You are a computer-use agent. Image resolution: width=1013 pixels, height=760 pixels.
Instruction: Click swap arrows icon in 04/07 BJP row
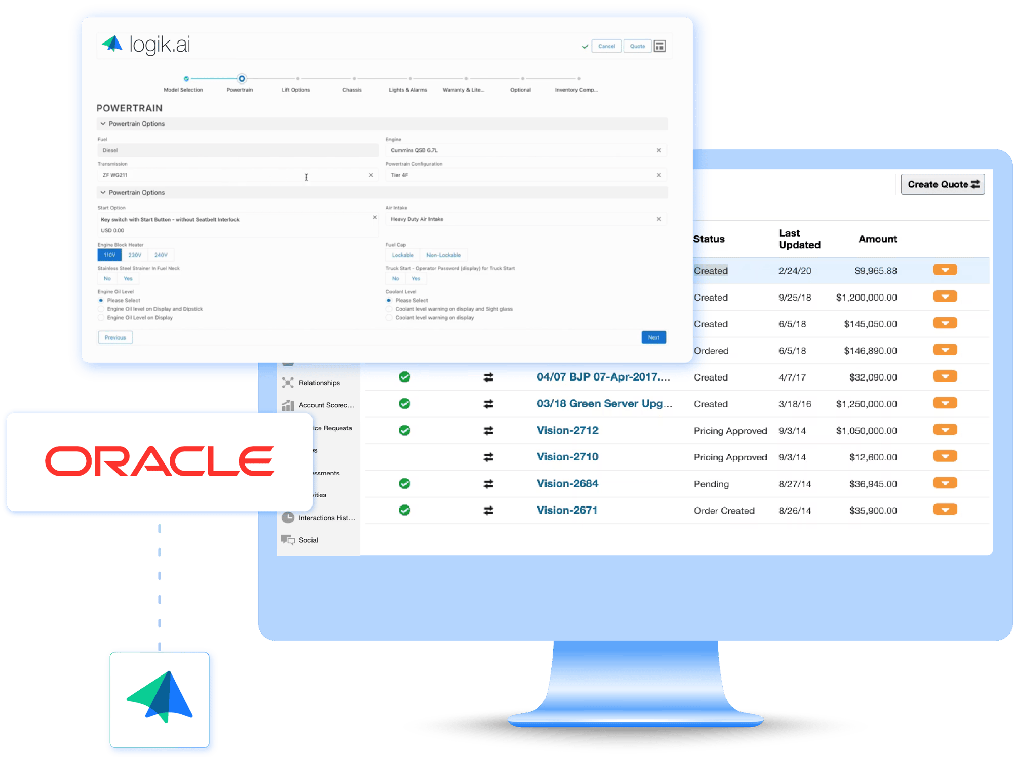(488, 377)
